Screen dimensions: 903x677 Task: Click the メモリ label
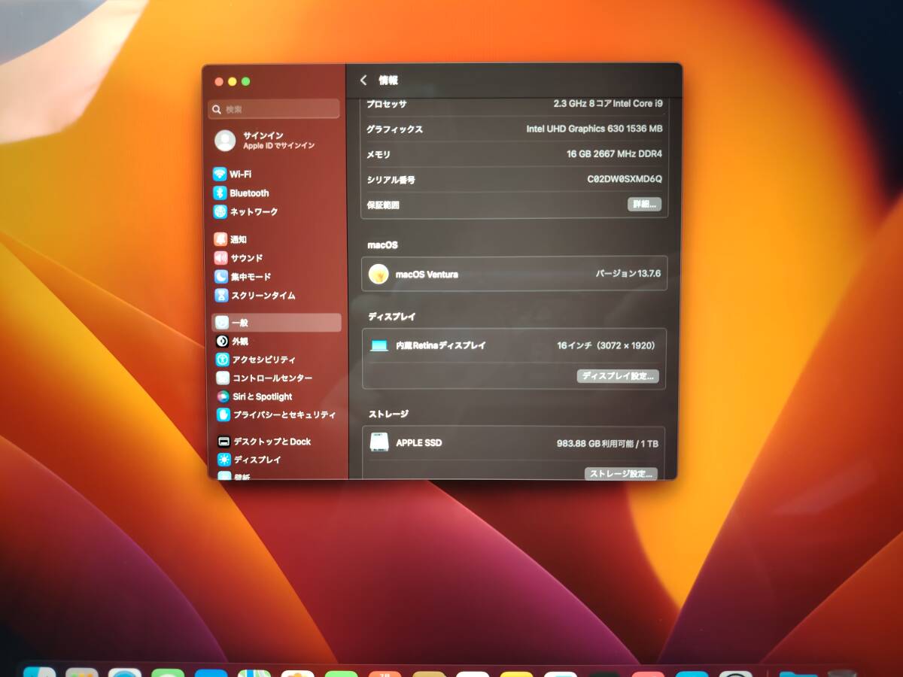[379, 155]
